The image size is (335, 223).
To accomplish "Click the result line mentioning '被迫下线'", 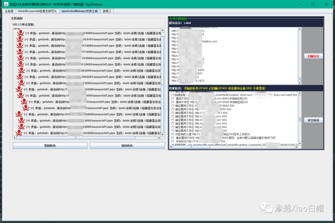I will coord(223,138).
